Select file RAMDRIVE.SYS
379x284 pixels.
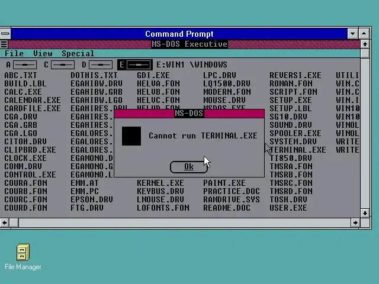pos(232,199)
